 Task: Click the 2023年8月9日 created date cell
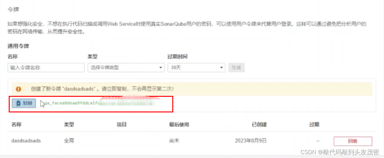click(250, 141)
